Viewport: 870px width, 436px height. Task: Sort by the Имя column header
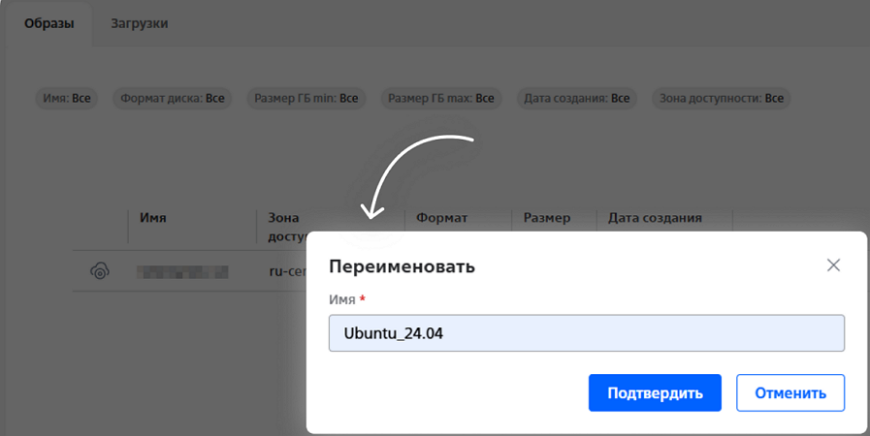[153, 218]
